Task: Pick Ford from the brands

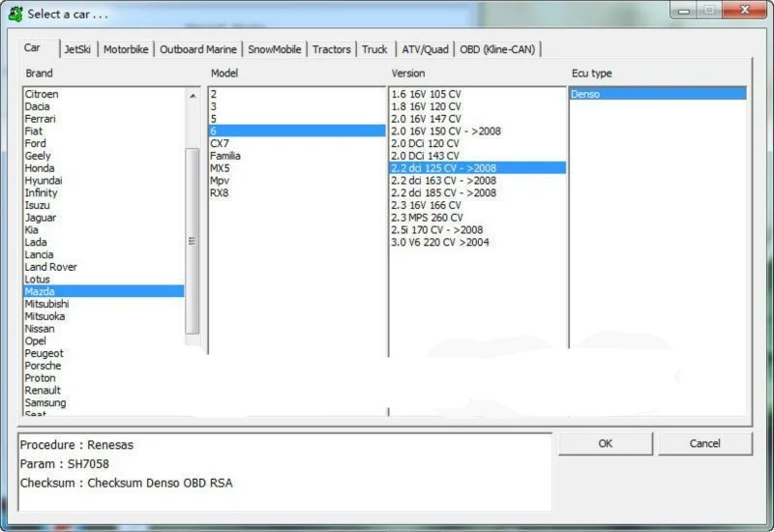Action: [104, 143]
